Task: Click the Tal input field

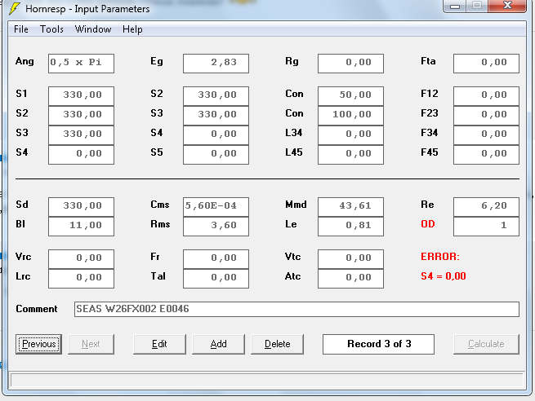Action: click(216, 279)
